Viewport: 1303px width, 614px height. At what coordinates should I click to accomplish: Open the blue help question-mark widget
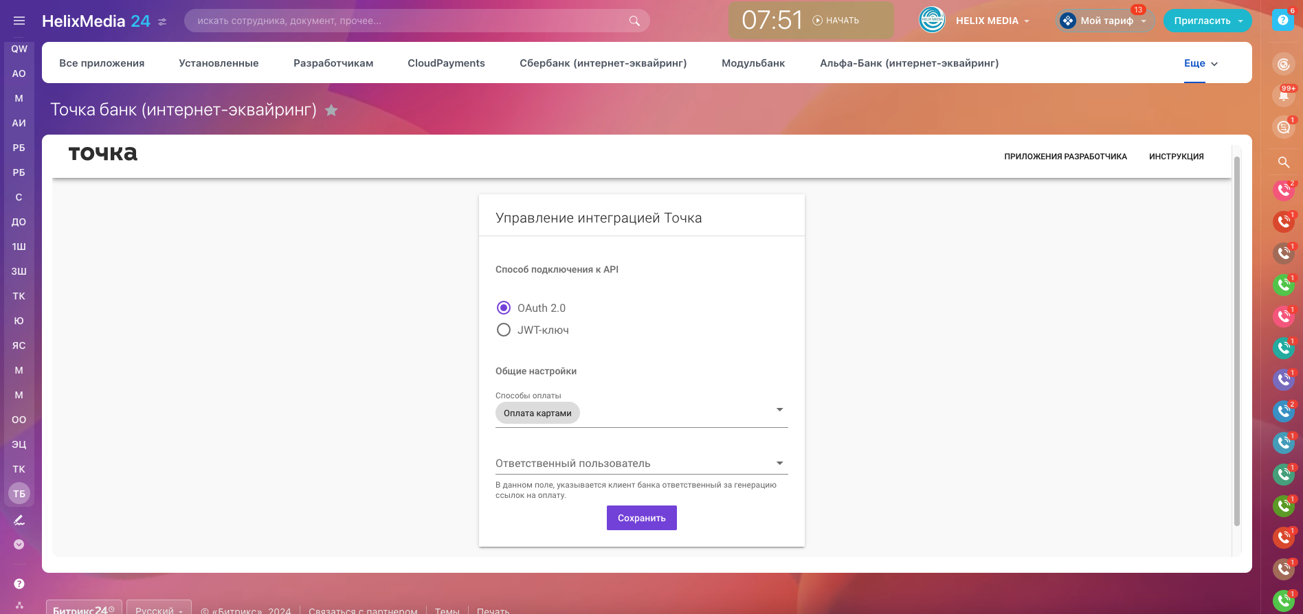[1282, 20]
